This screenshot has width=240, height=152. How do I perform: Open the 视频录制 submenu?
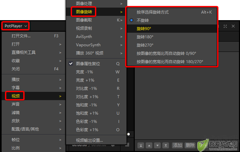click(96, 28)
